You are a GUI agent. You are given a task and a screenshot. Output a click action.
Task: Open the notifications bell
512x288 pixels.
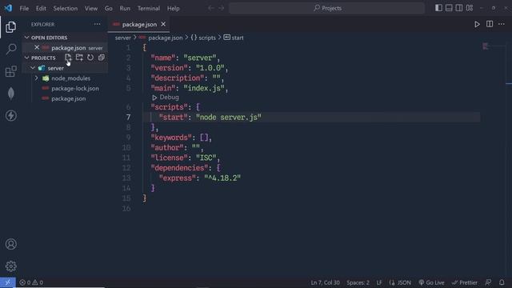click(502, 282)
